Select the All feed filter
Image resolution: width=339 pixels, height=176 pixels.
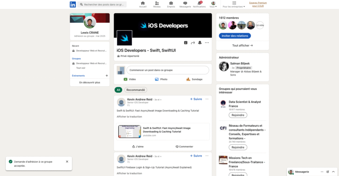[x=118, y=90]
